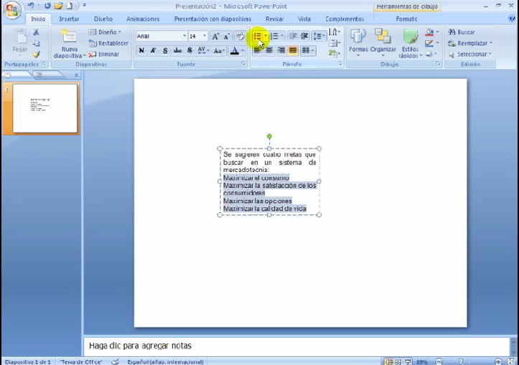Switch to the Insertar tab
This screenshot has width=519, height=365.
69,19
